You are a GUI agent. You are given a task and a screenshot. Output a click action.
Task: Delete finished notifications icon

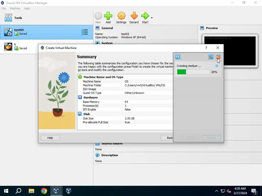pyautogui.click(x=218, y=57)
